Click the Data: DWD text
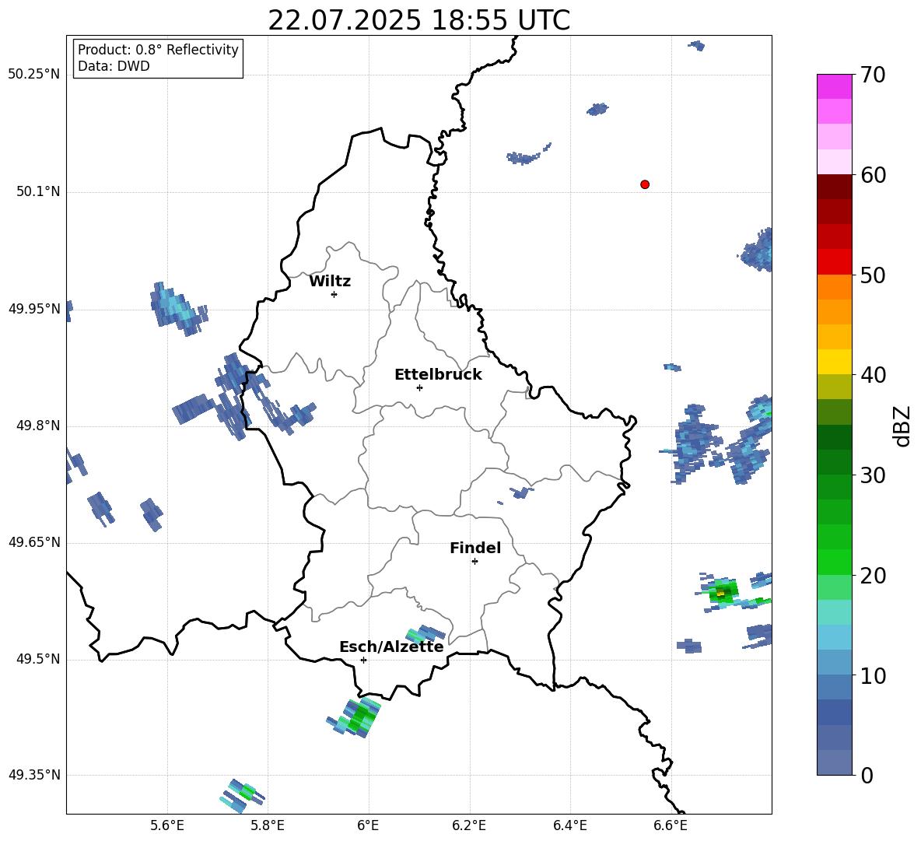This screenshot has width=921, height=841. tap(114, 66)
